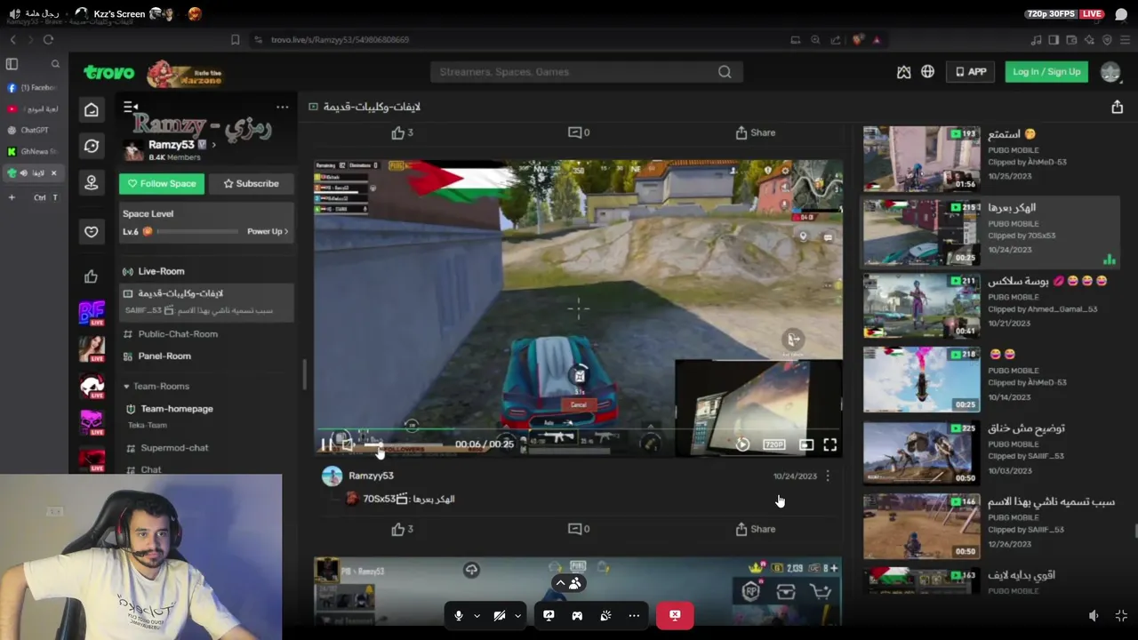This screenshot has width=1138, height=640.
Task: Open comments on post below video
Action: [578, 529]
